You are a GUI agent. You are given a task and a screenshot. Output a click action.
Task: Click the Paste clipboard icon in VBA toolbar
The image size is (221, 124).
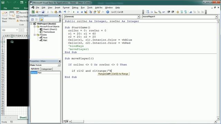pos(56,12)
